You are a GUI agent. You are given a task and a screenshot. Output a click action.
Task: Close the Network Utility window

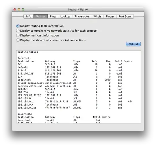tap(15, 9)
